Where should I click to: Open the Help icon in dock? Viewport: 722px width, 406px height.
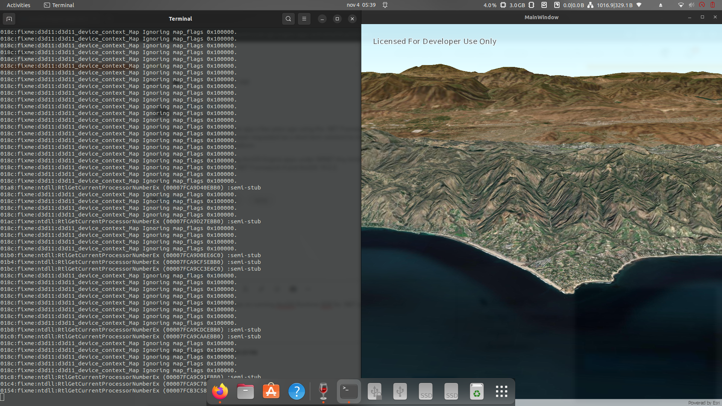click(297, 391)
